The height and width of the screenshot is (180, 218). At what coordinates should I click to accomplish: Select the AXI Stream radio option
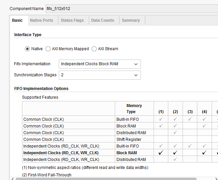tap(94, 49)
